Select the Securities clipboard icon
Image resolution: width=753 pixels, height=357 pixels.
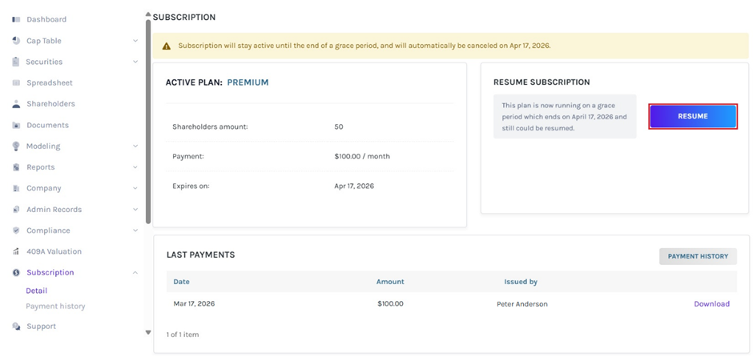click(x=16, y=62)
